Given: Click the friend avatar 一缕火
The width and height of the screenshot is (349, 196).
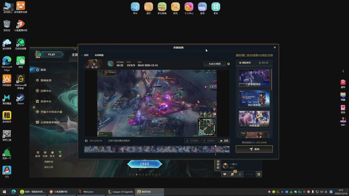Looking at the screenshot, I should [x=225, y=166].
